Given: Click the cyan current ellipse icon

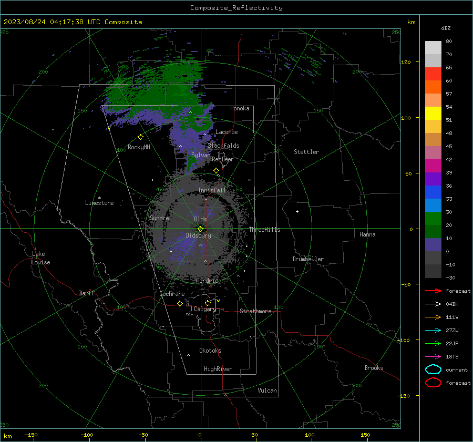Looking at the screenshot, I should [x=433, y=369].
